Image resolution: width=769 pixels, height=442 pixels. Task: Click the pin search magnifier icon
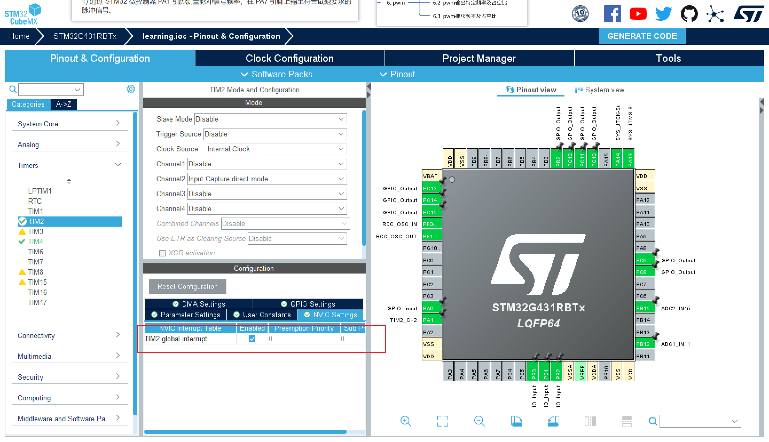pyautogui.click(x=653, y=421)
